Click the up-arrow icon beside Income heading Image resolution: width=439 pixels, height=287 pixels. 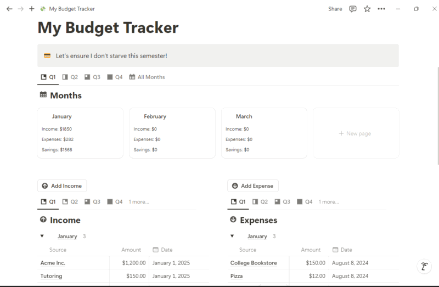[x=43, y=220]
